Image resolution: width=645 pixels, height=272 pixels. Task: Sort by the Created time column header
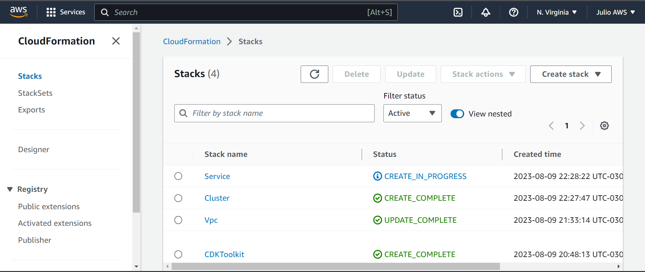pyautogui.click(x=537, y=154)
